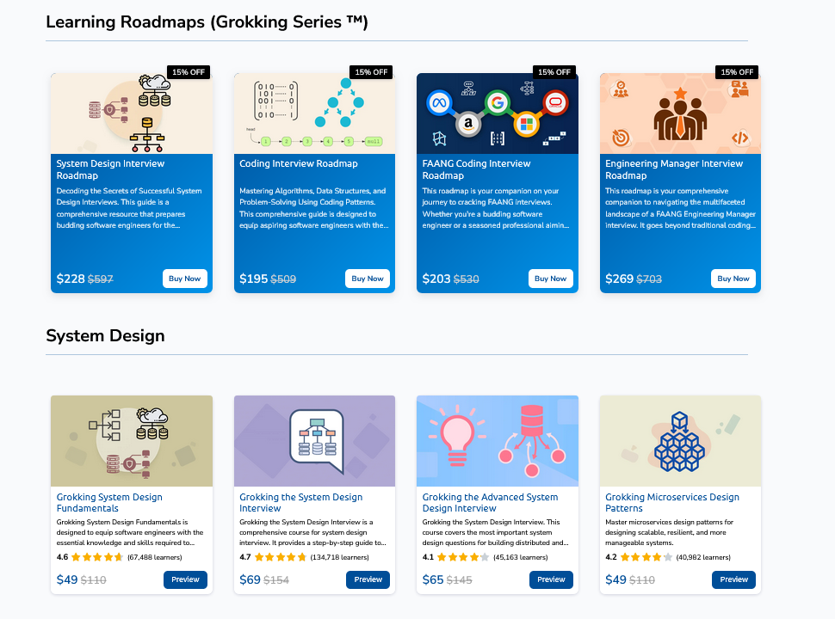Click the binary matrix graphic in Coding Roadmap

pos(275,101)
